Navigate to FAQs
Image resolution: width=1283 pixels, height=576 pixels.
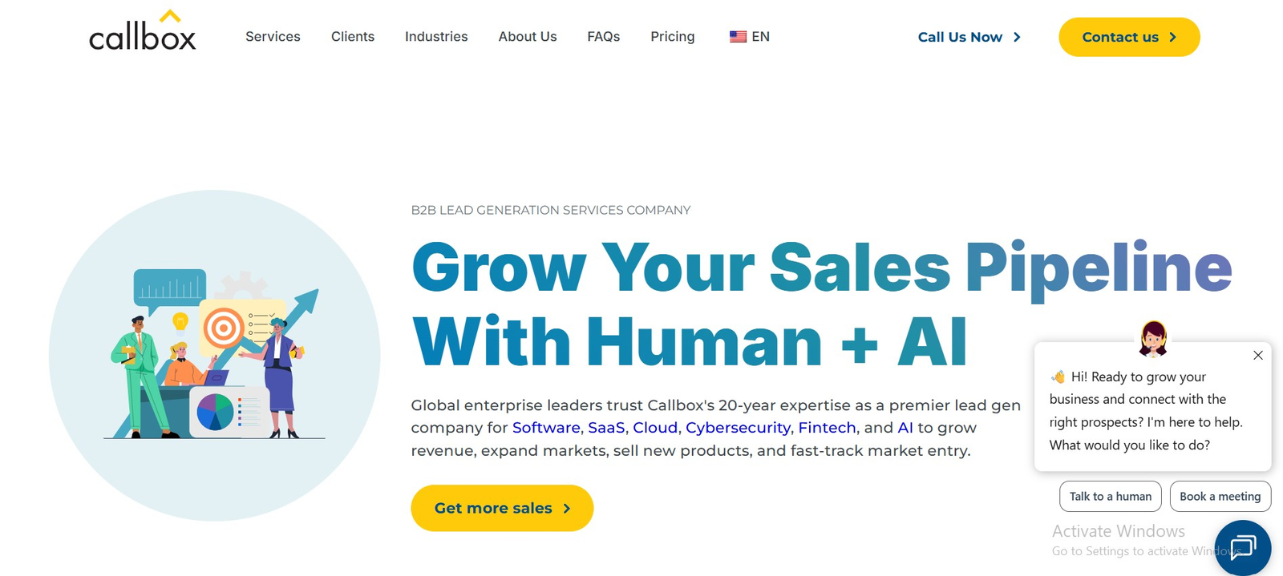603,37
